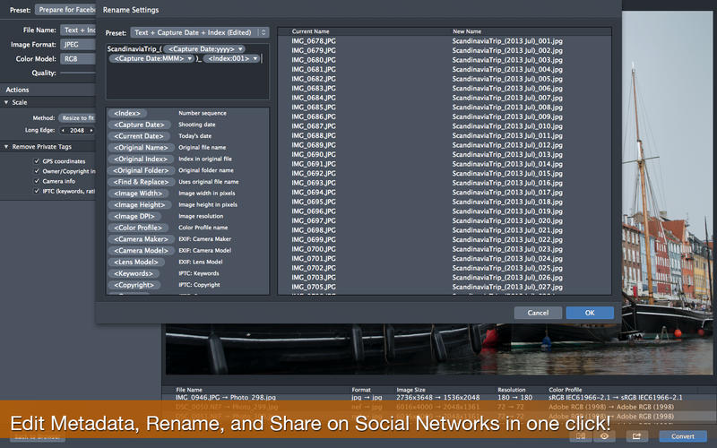Insert the <Index> token
Viewport: 717px width, 448px height.
tap(128, 114)
